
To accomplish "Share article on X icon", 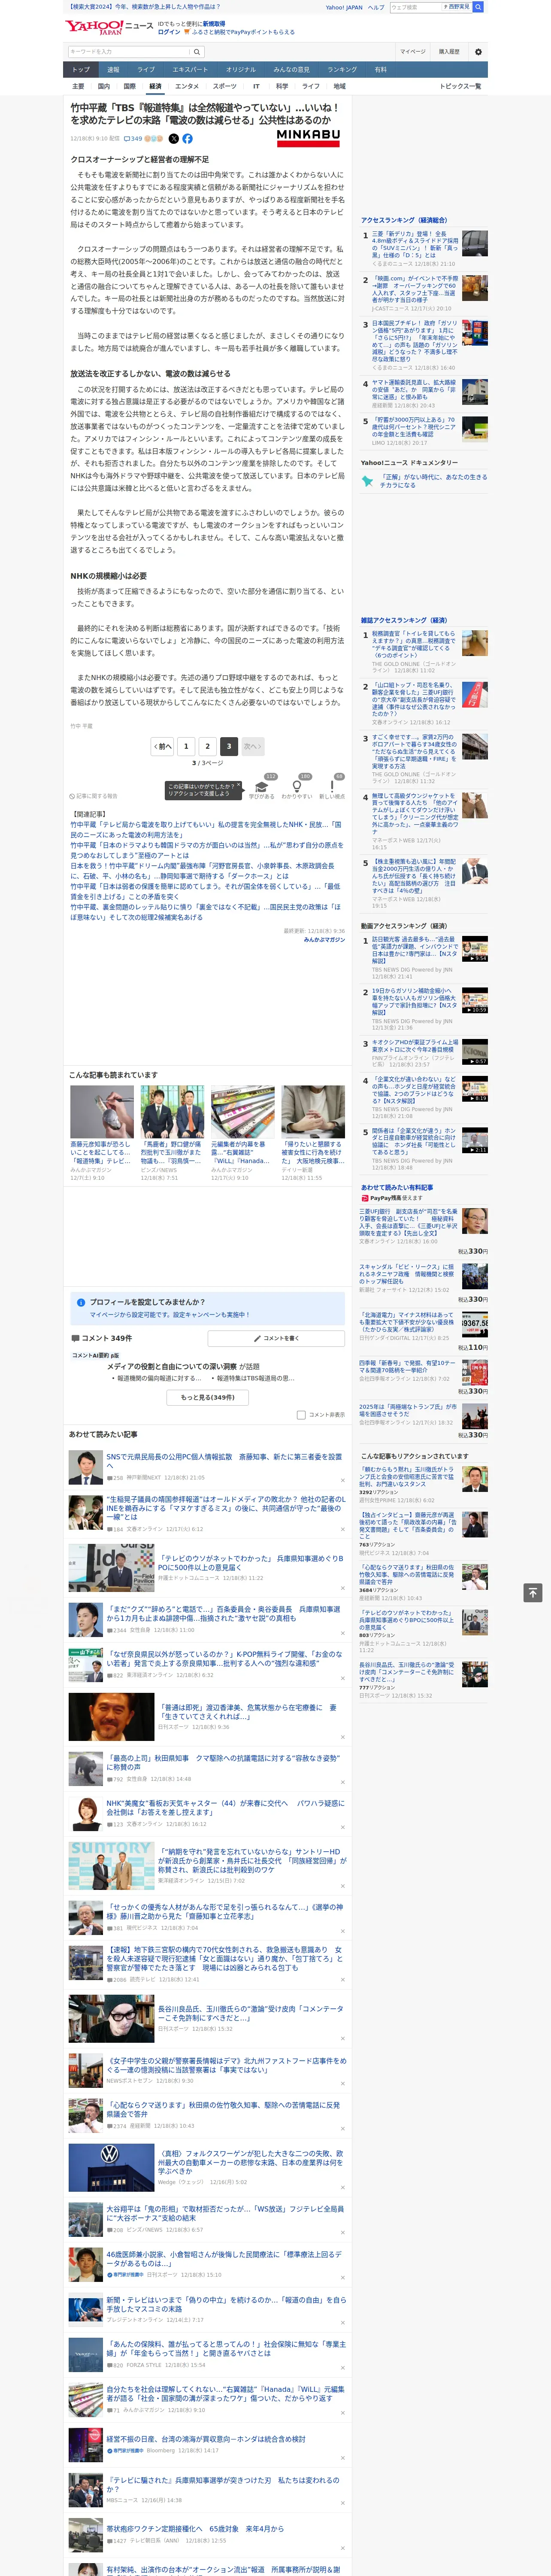I will (x=174, y=139).
